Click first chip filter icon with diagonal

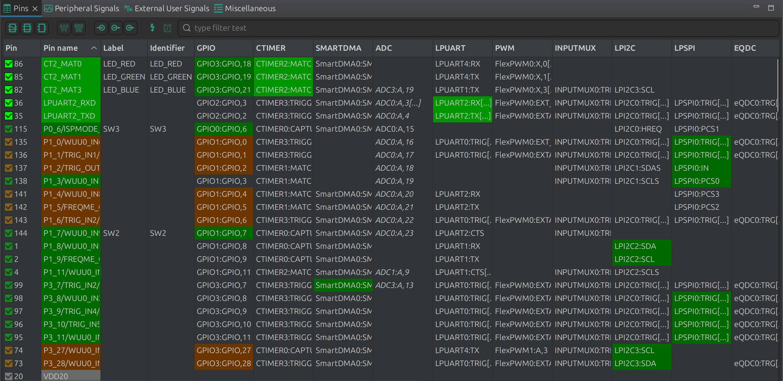click(x=12, y=28)
